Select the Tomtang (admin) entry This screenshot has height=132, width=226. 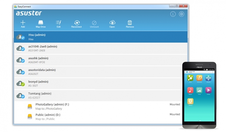98,95
